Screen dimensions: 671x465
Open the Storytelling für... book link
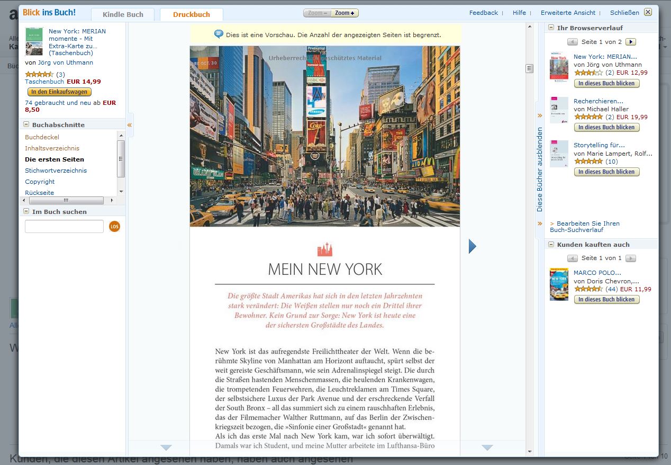click(599, 145)
